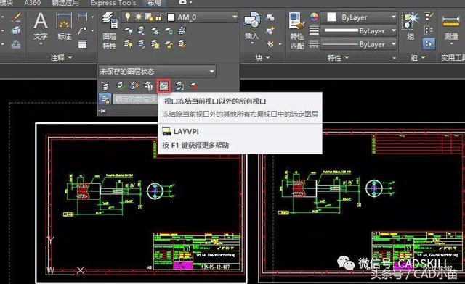Adjust the locked layer fading slider
Screen dimensions: 465x284
coord(135,99)
